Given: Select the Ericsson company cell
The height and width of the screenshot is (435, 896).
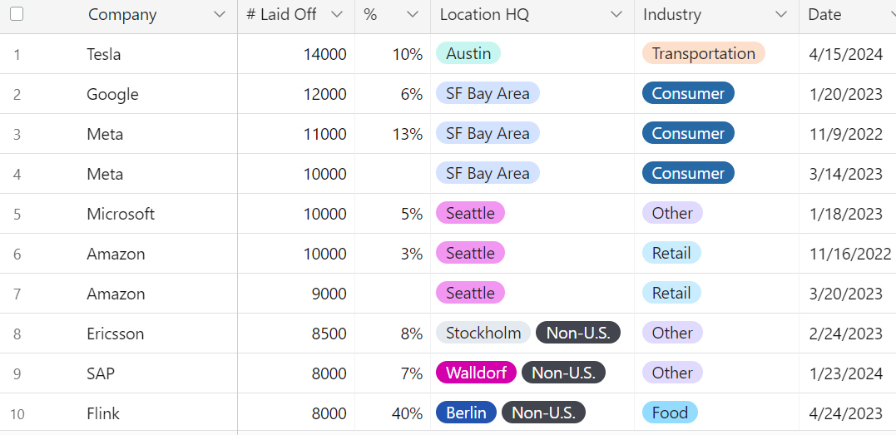Looking at the screenshot, I should [116, 334].
